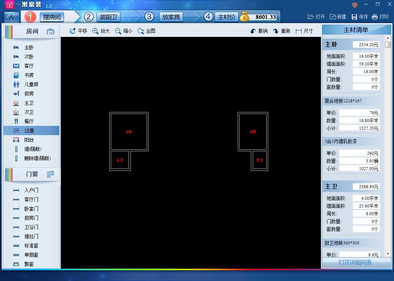The width and height of the screenshot is (394, 281).
Task: Open a file with 打开
Action: pyautogui.click(x=316, y=17)
